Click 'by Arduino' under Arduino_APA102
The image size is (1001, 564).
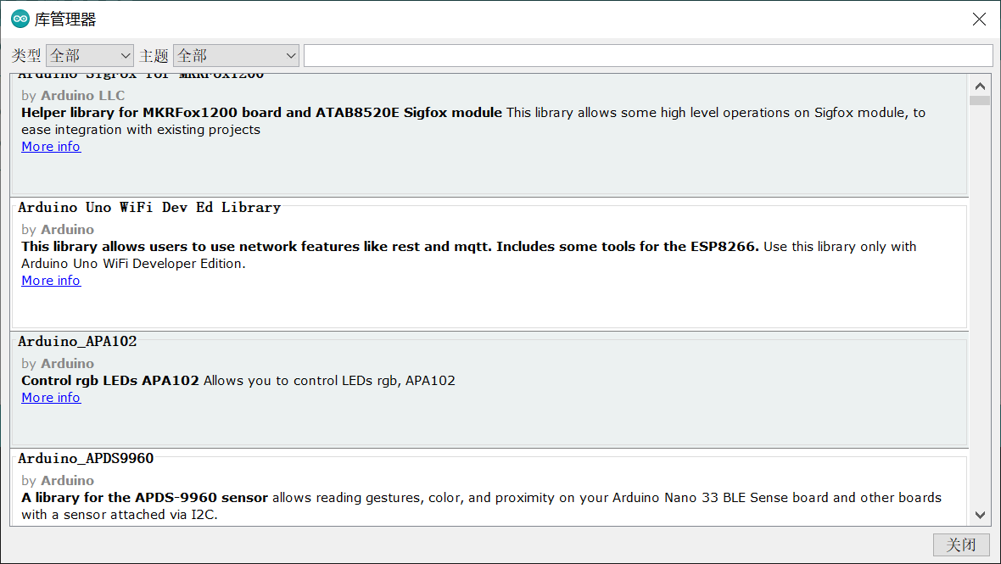click(58, 364)
